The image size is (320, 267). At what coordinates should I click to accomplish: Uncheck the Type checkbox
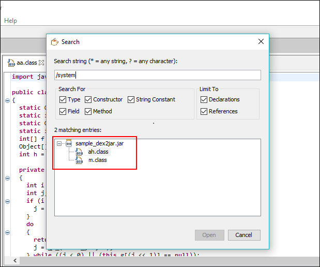(x=63, y=99)
